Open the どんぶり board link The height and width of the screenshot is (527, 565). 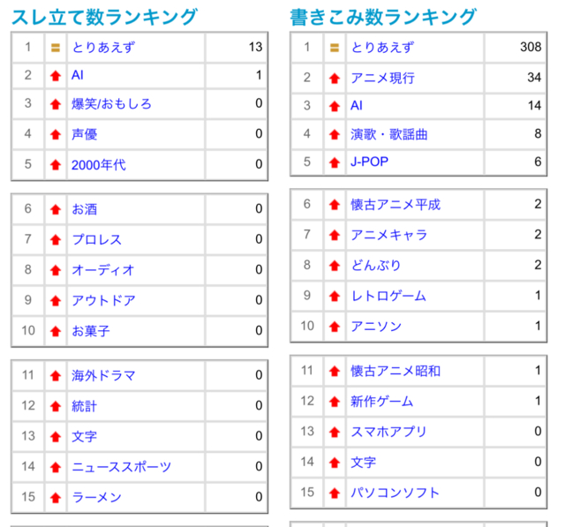[376, 266]
